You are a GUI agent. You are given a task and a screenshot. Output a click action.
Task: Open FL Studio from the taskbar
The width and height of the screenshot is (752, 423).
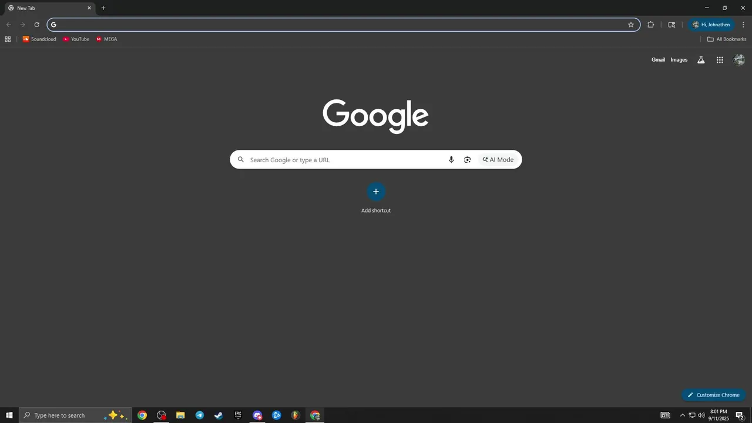click(x=296, y=415)
